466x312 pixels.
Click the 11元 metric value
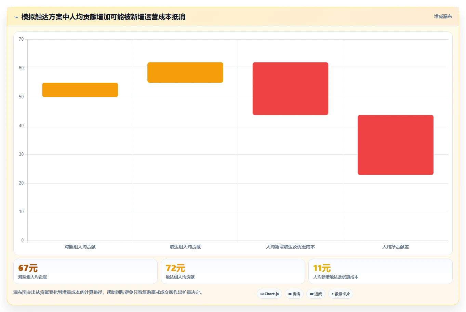[322, 268]
